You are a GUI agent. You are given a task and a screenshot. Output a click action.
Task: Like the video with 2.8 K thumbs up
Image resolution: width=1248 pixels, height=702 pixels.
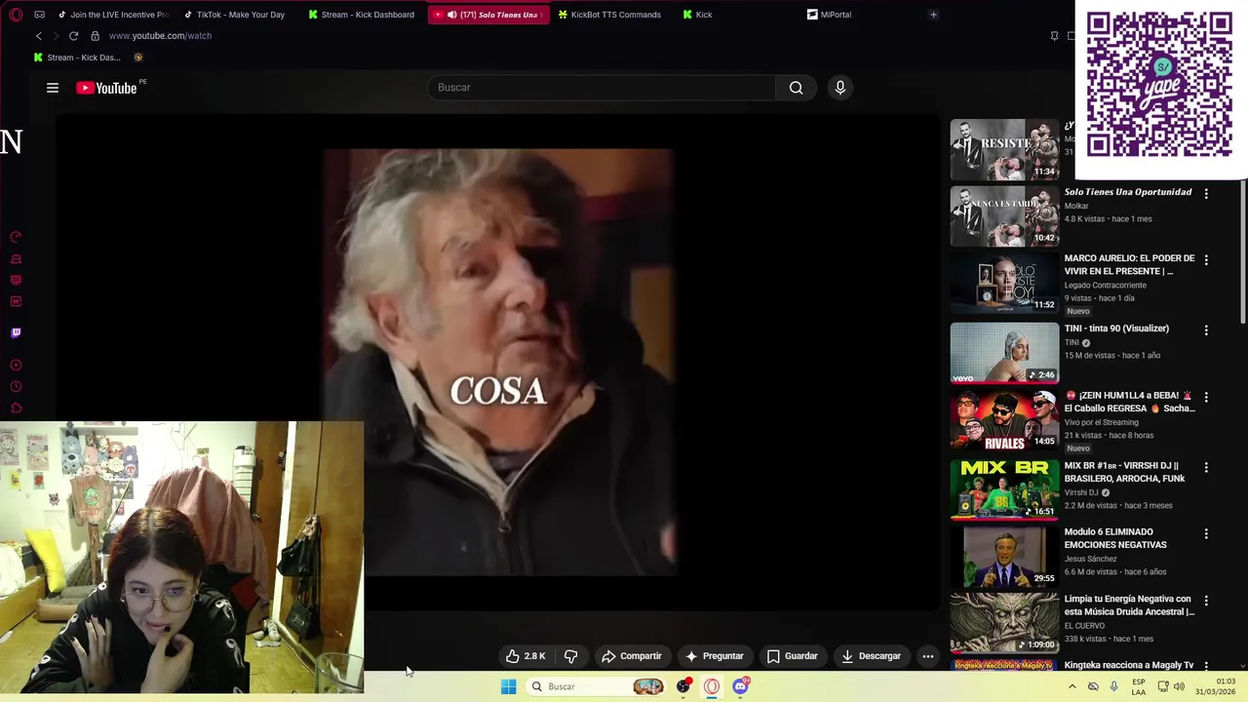[x=525, y=656]
